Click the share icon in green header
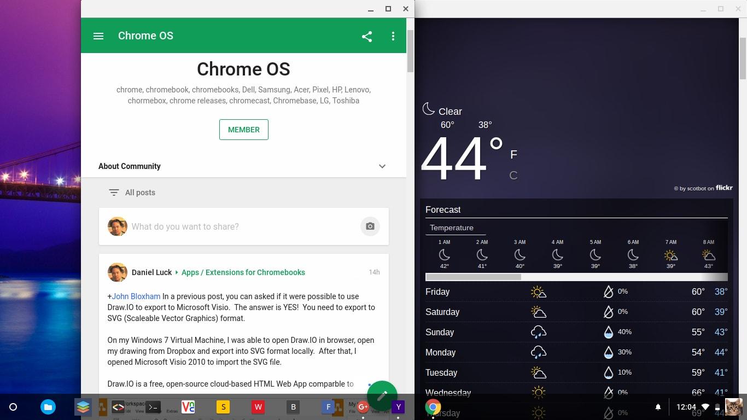 click(367, 37)
